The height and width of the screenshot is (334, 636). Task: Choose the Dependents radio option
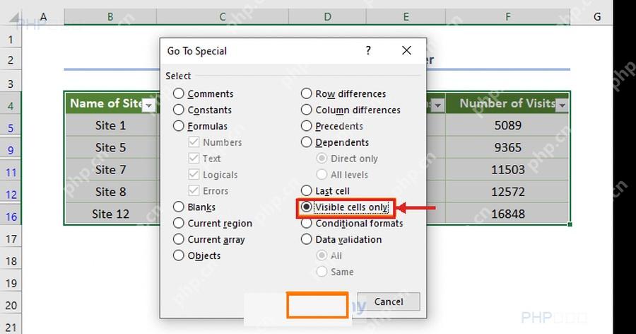[x=335, y=143]
